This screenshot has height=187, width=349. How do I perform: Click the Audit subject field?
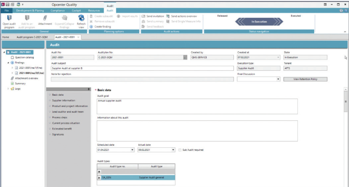(142, 68)
